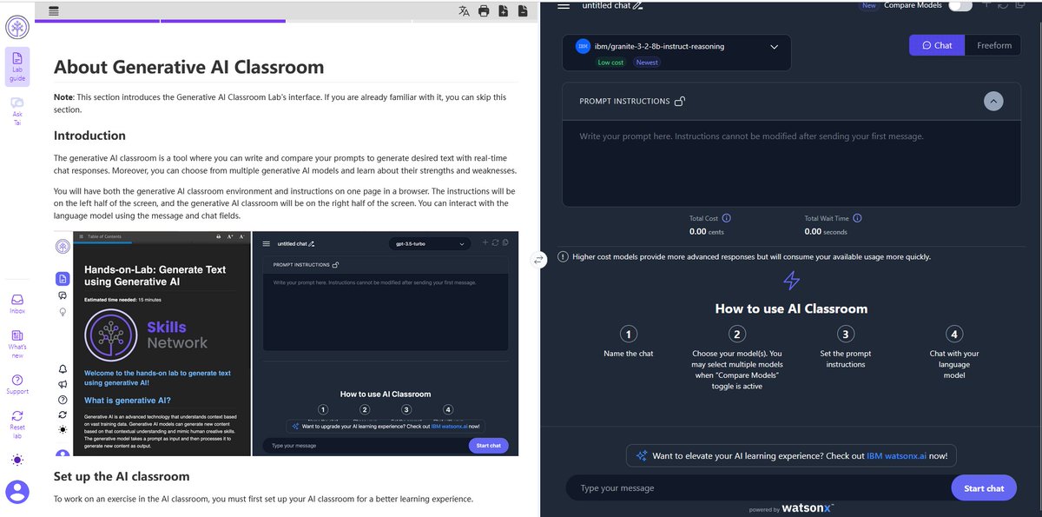
Task: Click the plus new chat icon
Action: coord(986,4)
